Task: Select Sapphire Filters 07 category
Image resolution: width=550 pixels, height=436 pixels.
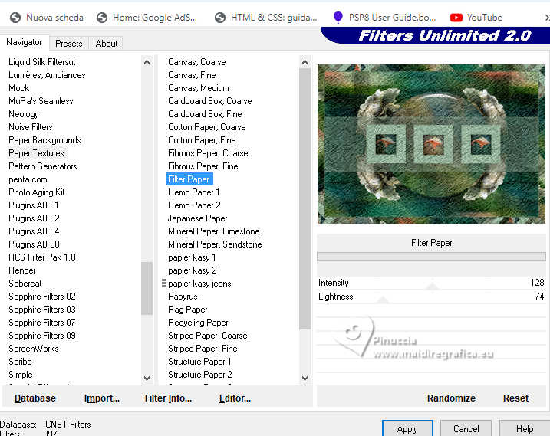Action: tap(41, 323)
